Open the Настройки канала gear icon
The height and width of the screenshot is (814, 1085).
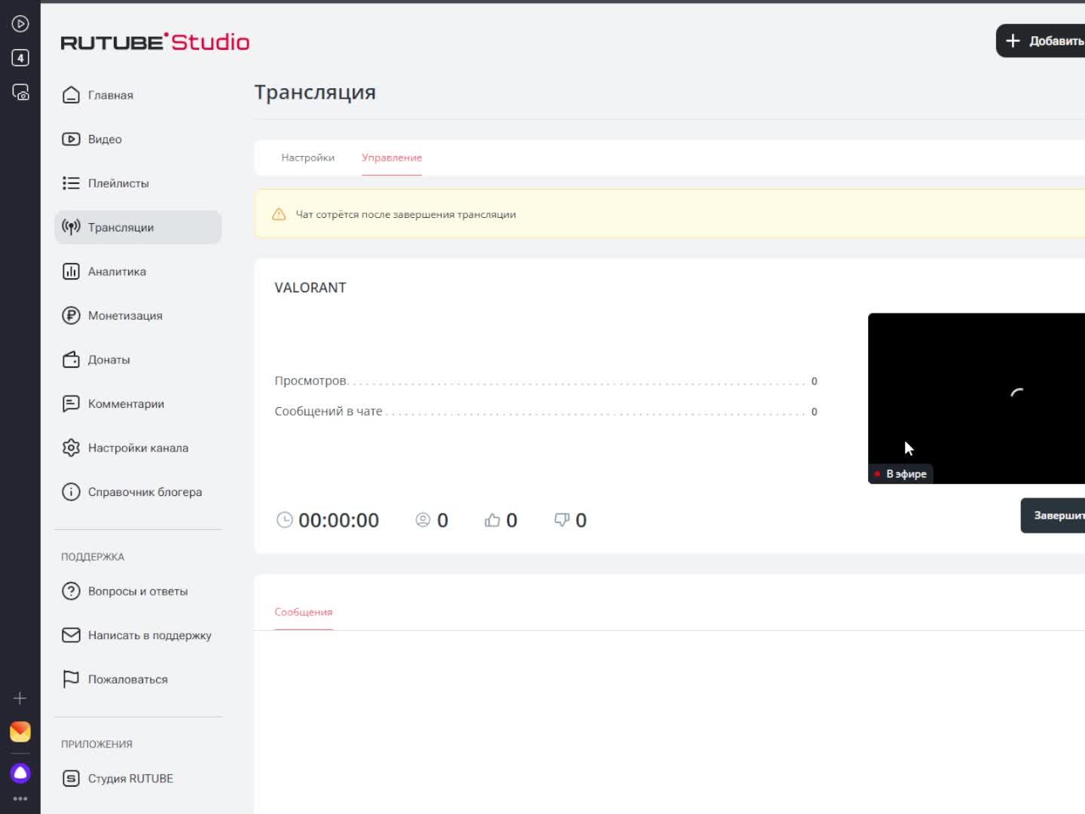[x=71, y=448]
